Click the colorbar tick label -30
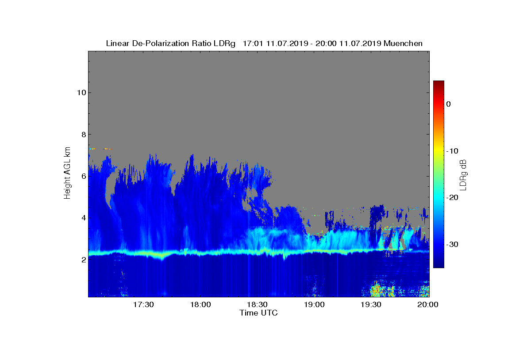 pos(452,245)
